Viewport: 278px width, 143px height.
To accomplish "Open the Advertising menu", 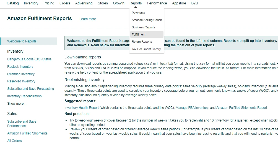I will click(84, 3).
